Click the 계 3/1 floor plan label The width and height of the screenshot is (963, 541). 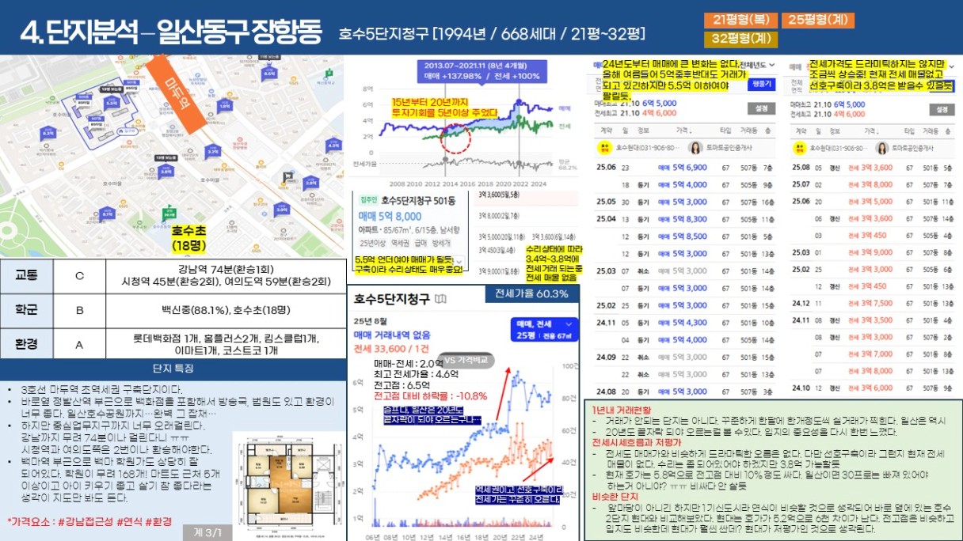pos(208,534)
